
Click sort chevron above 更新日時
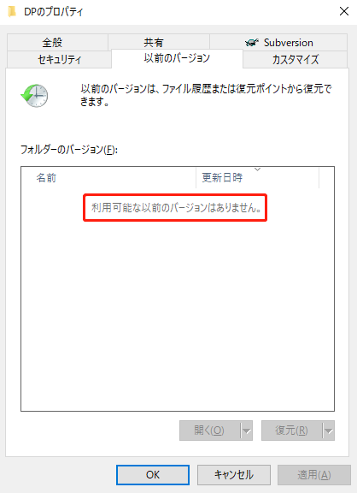(258, 169)
